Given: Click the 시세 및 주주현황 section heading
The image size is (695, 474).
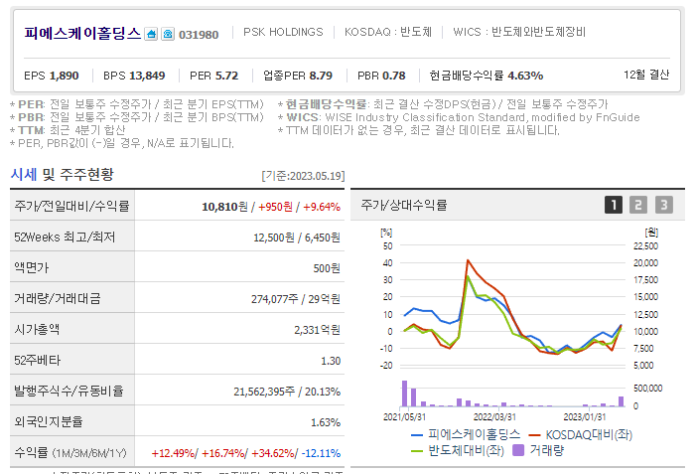Looking at the screenshot, I should click(62, 175).
